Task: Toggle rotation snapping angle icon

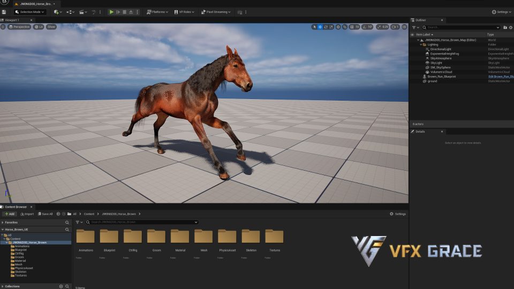Action: click(365, 27)
